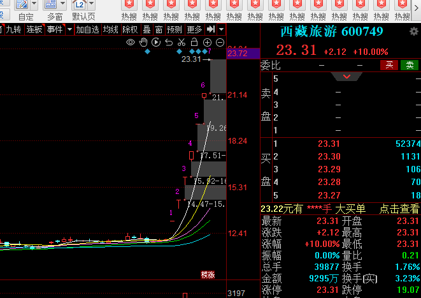Expand the 自定 dropdown arrow
Screen dimensions: 421x298
[x=34, y=4]
